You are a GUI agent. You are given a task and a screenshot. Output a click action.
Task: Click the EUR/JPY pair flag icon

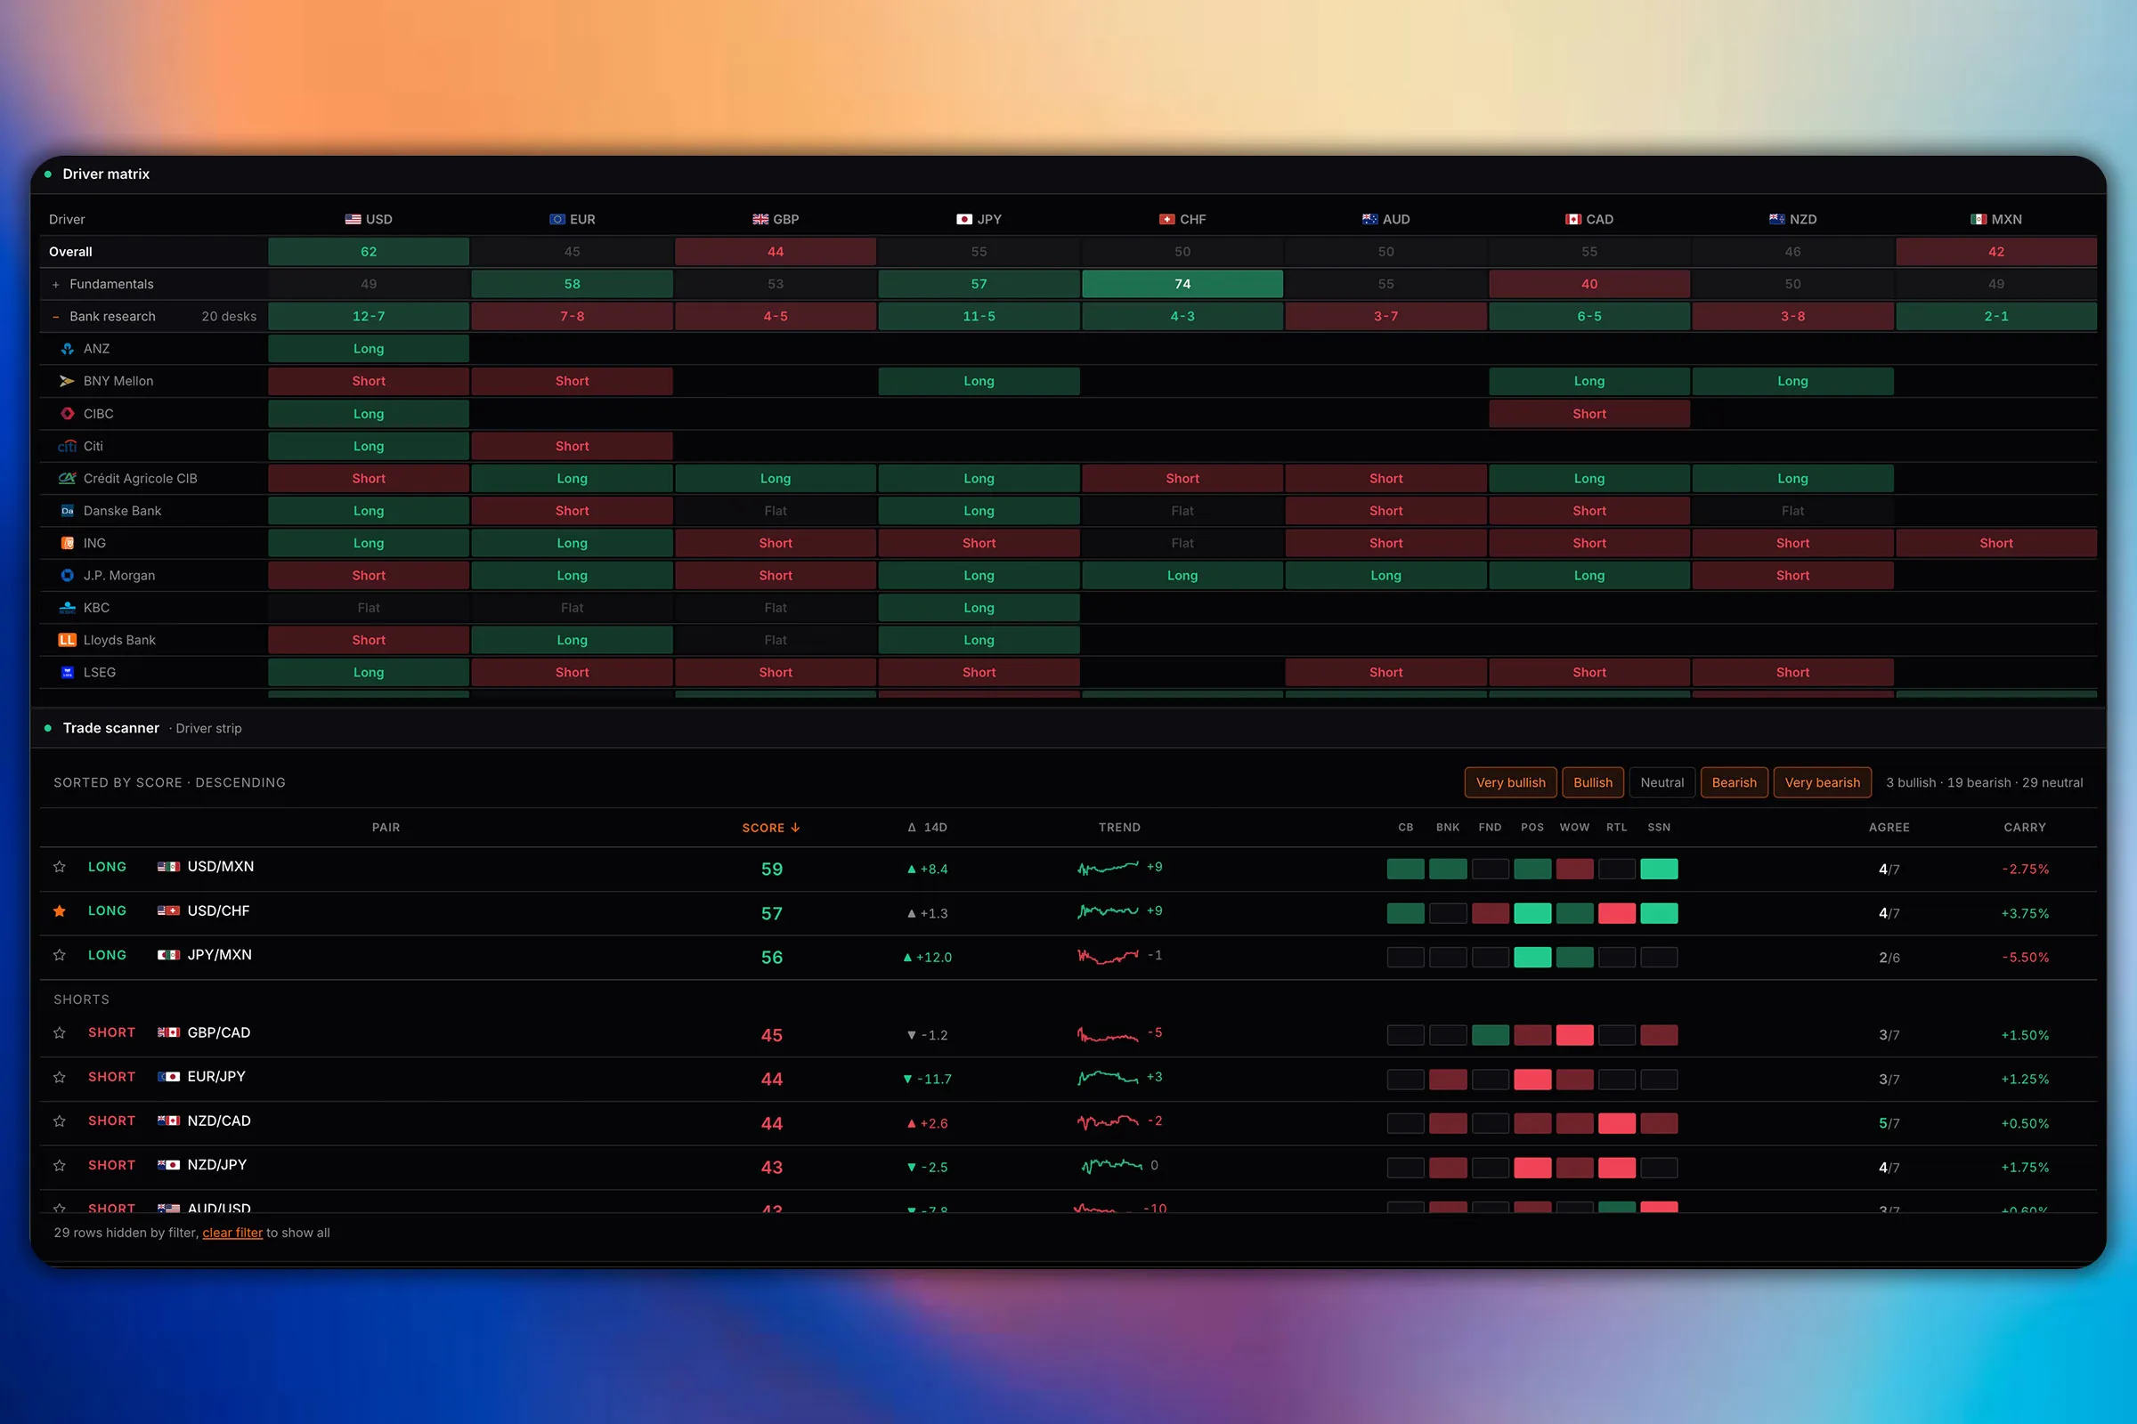pos(169,1077)
